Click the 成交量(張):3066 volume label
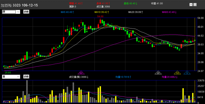 point(79,77)
